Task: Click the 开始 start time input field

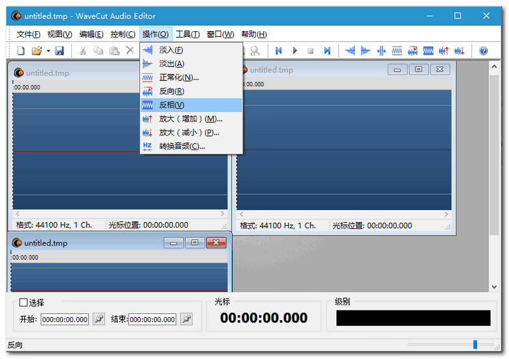Action: tap(65, 320)
